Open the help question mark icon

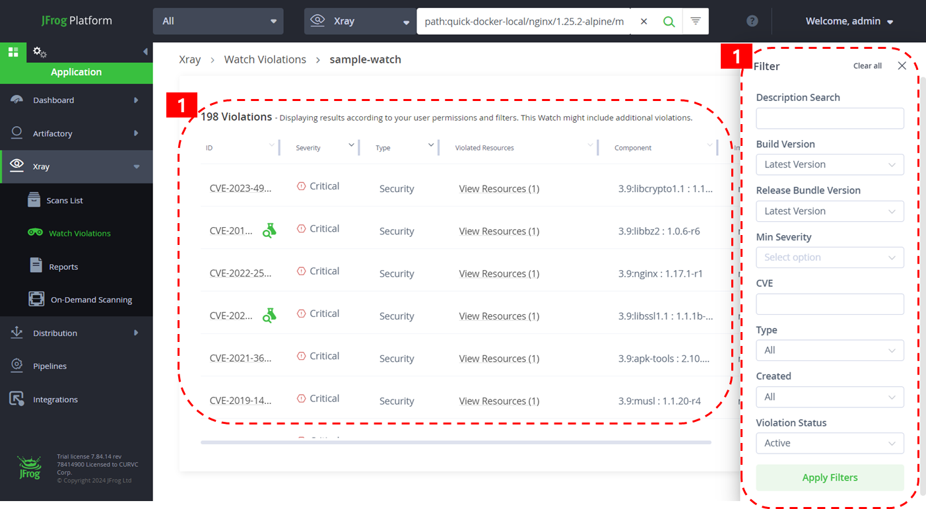(752, 21)
